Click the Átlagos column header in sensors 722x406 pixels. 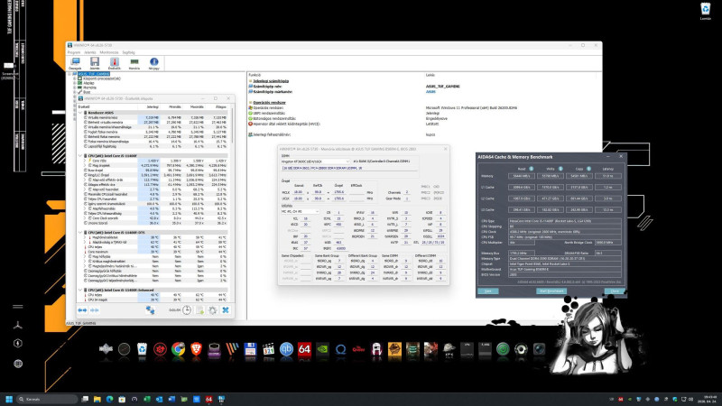tap(221, 106)
